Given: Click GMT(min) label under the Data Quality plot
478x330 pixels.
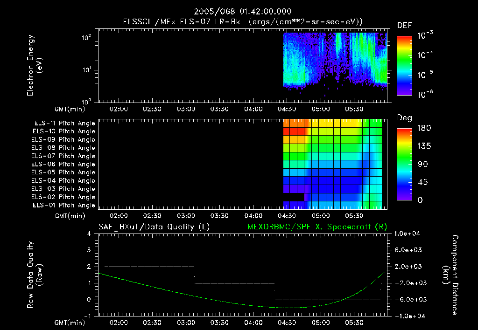Looking at the screenshot, I should coord(70,323).
